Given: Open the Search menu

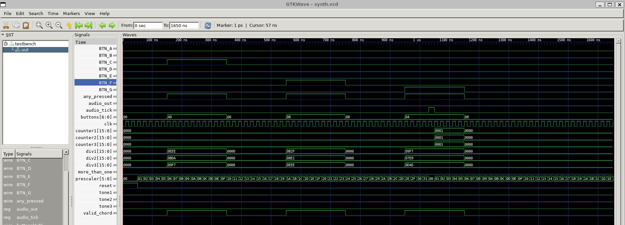Looking at the screenshot, I should [x=36, y=13].
